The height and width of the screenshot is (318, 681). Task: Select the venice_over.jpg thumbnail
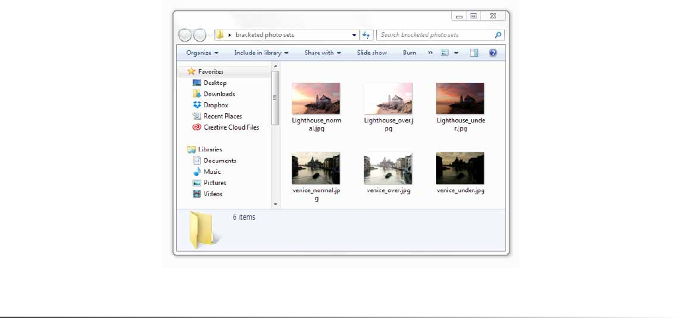[388, 168]
